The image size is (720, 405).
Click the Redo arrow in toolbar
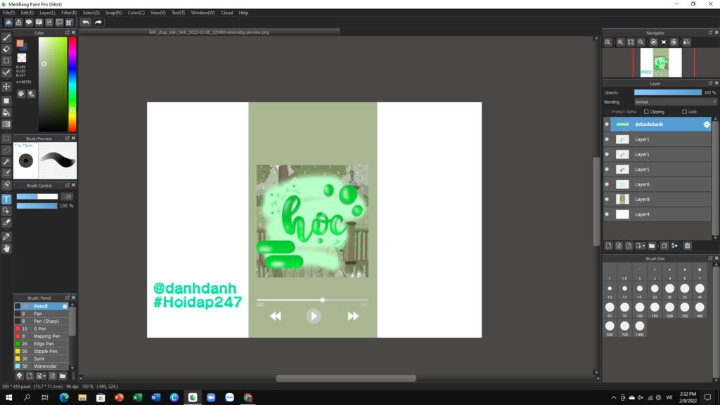[x=98, y=22]
